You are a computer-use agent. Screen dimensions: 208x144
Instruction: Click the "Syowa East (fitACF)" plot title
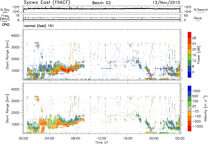pyautogui.click(x=47, y=2)
